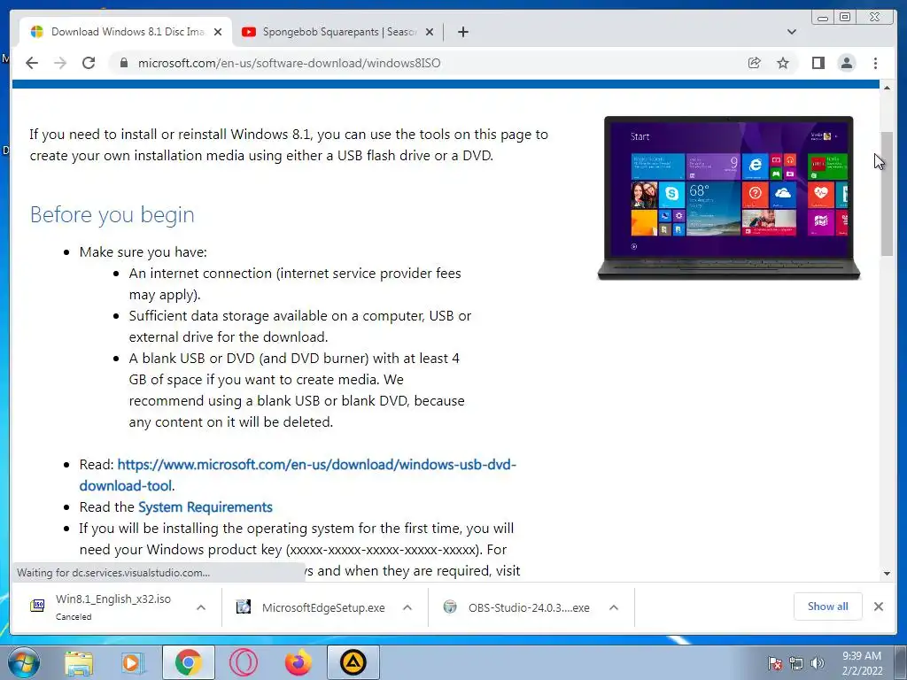Click the Windows 8.1 laptop image

(x=729, y=197)
